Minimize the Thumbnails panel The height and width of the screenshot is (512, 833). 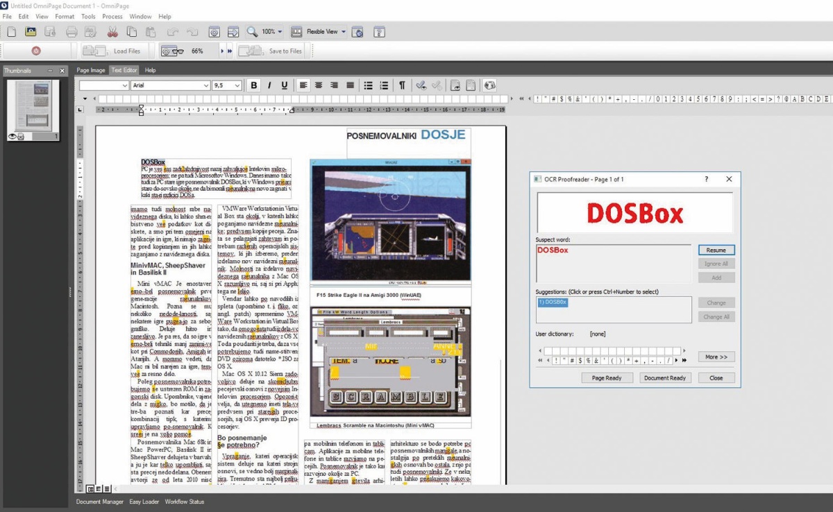coord(50,70)
